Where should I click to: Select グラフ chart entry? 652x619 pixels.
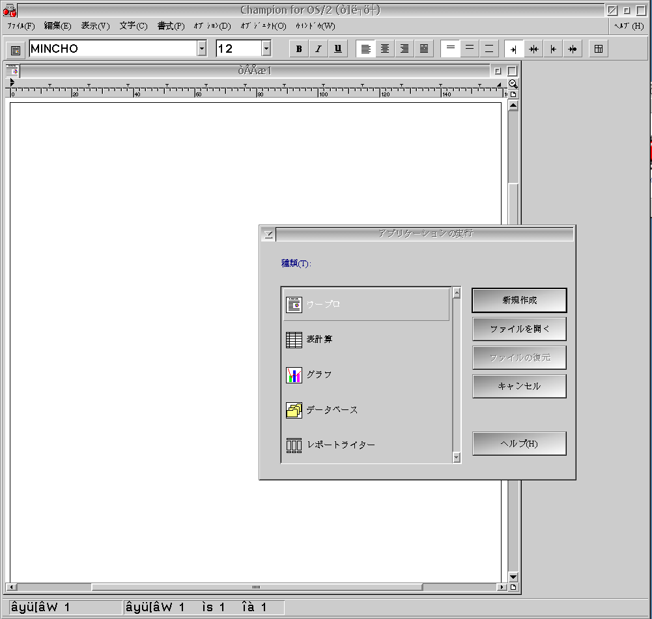(x=366, y=375)
